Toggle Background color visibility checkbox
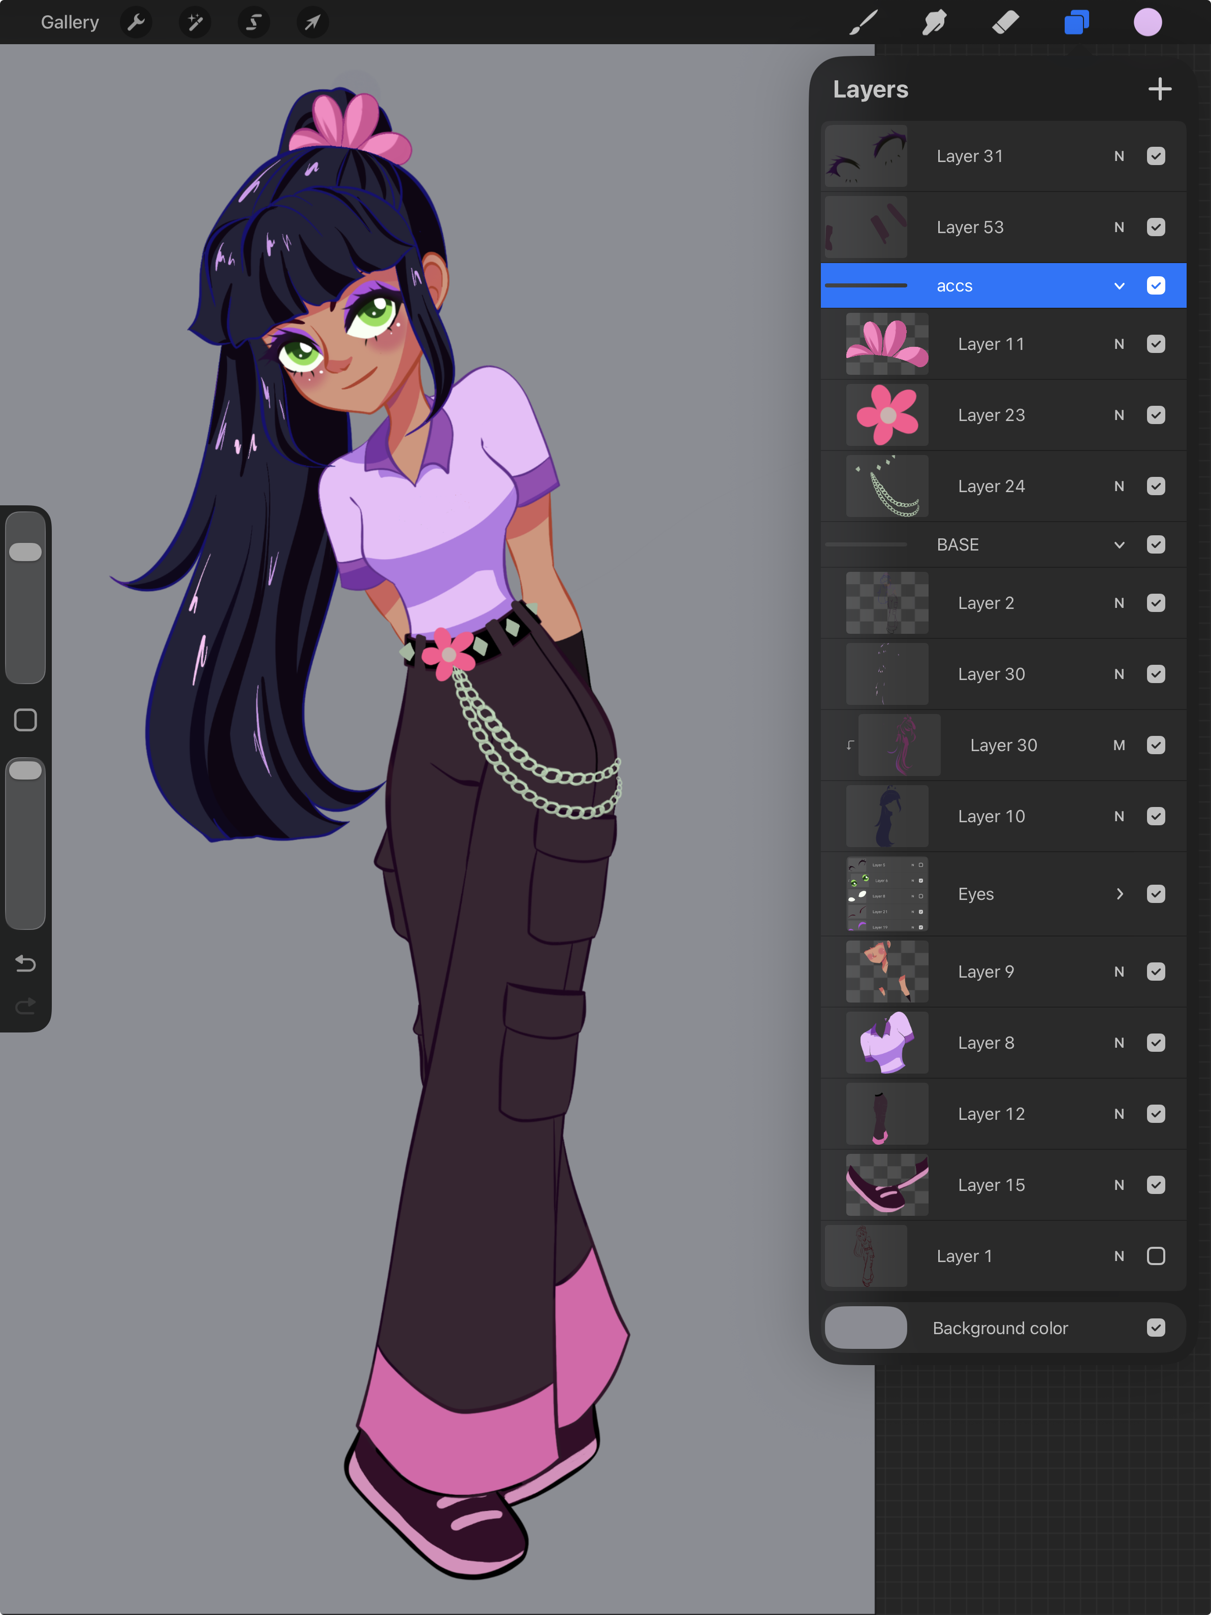 [x=1156, y=1328]
